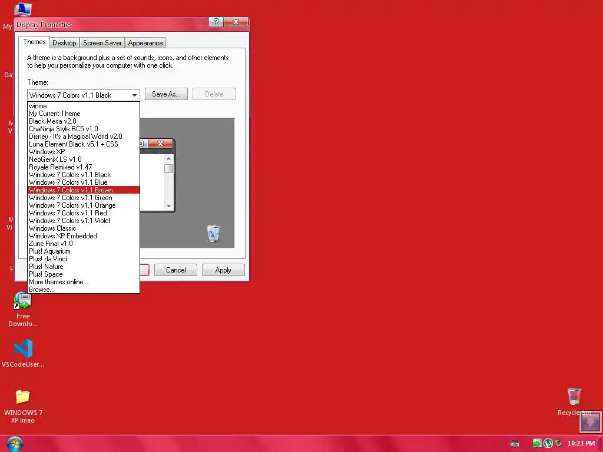
Task: Click preview window scrollbar thumb
Action: point(168,169)
